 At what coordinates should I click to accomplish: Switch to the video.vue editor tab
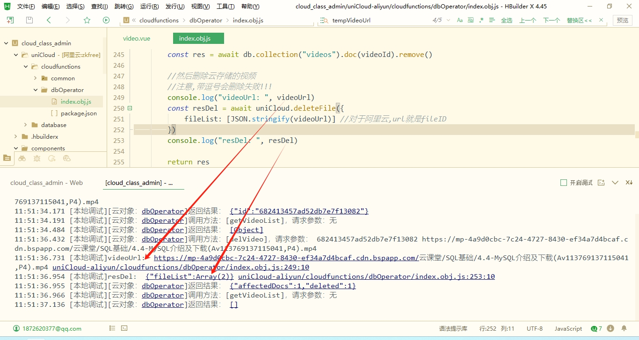coord(137,38)
